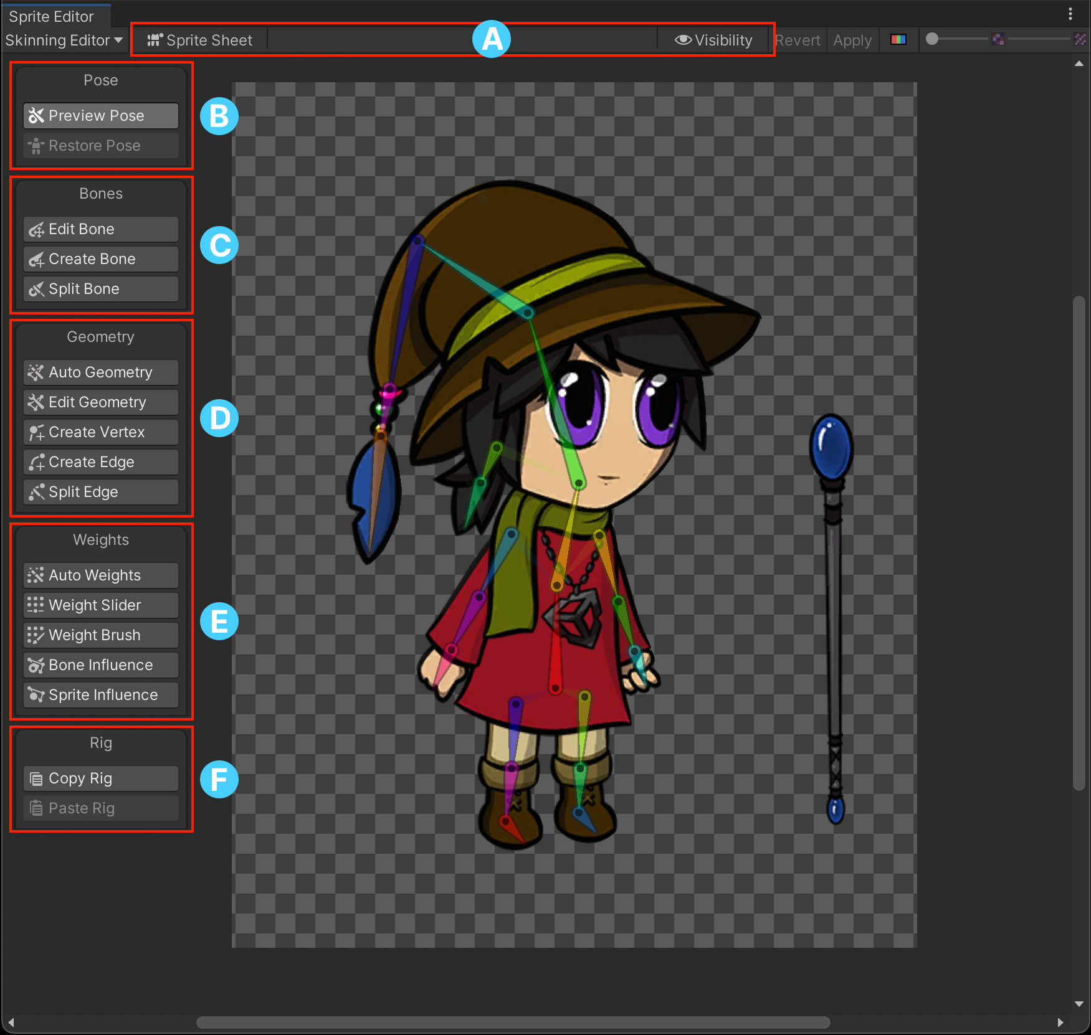Pick the Weight Brush tool
This screenshot has height=1035, width=1091.
pos(101,635)
